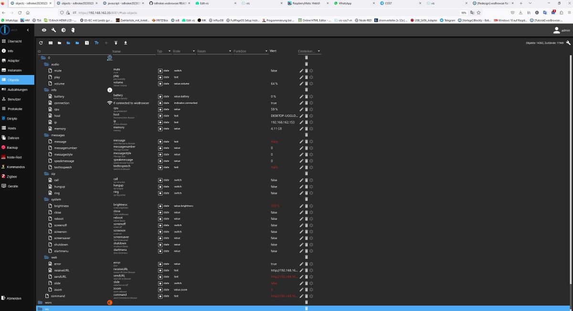573x311 pixels.
Task: Open the Rolle filter dropdown
Action: pos(184,51)
